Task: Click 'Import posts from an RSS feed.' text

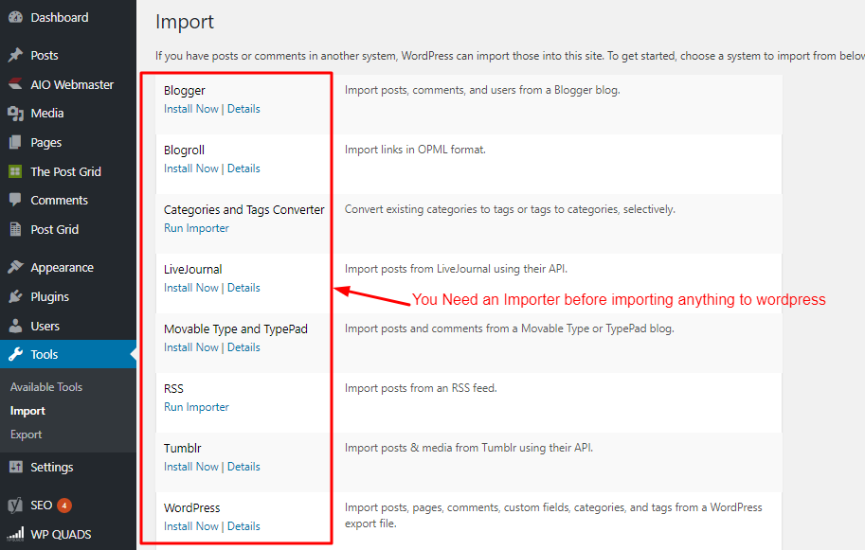Action: tap(421, 388)
